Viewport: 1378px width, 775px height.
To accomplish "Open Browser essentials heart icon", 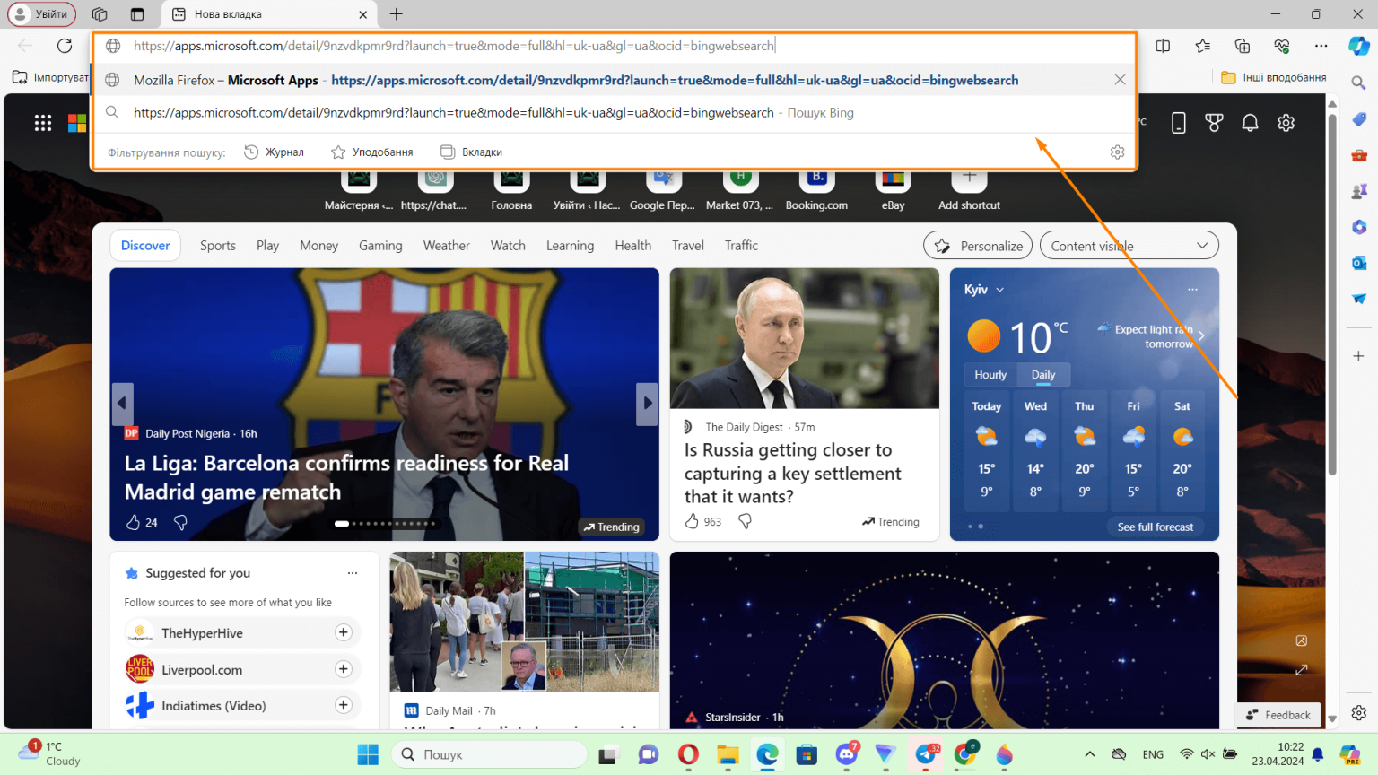I will point(1282,45).
